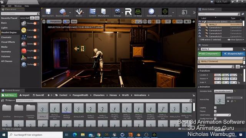Select the Delete Houdini tool icon

click(24, 44)
